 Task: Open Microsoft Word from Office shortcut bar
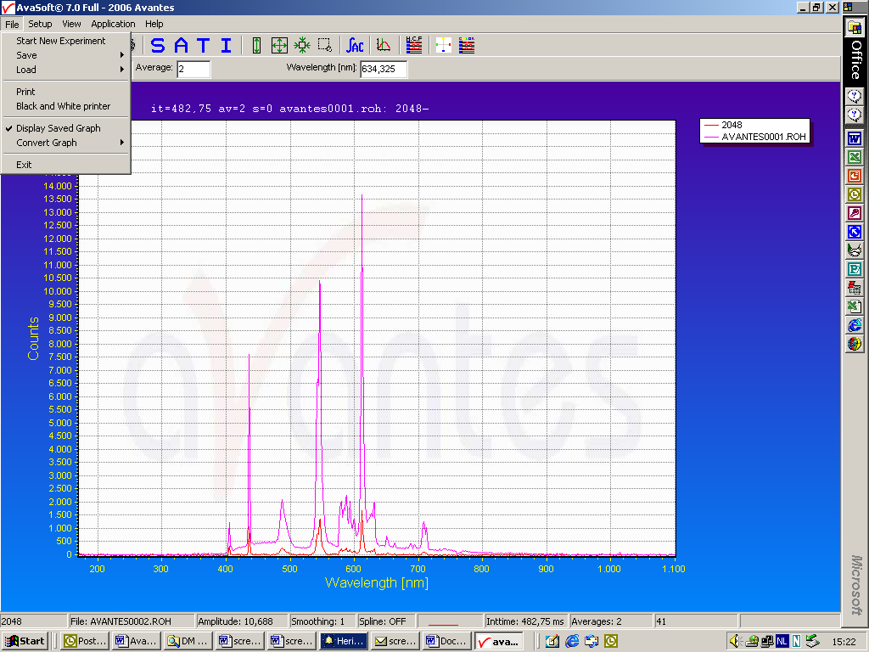click(855, 138)
